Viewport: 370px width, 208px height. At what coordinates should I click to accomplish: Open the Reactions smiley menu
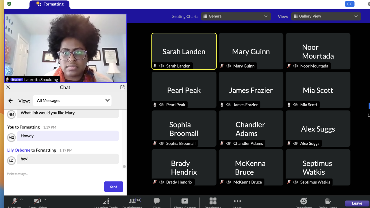304,201
